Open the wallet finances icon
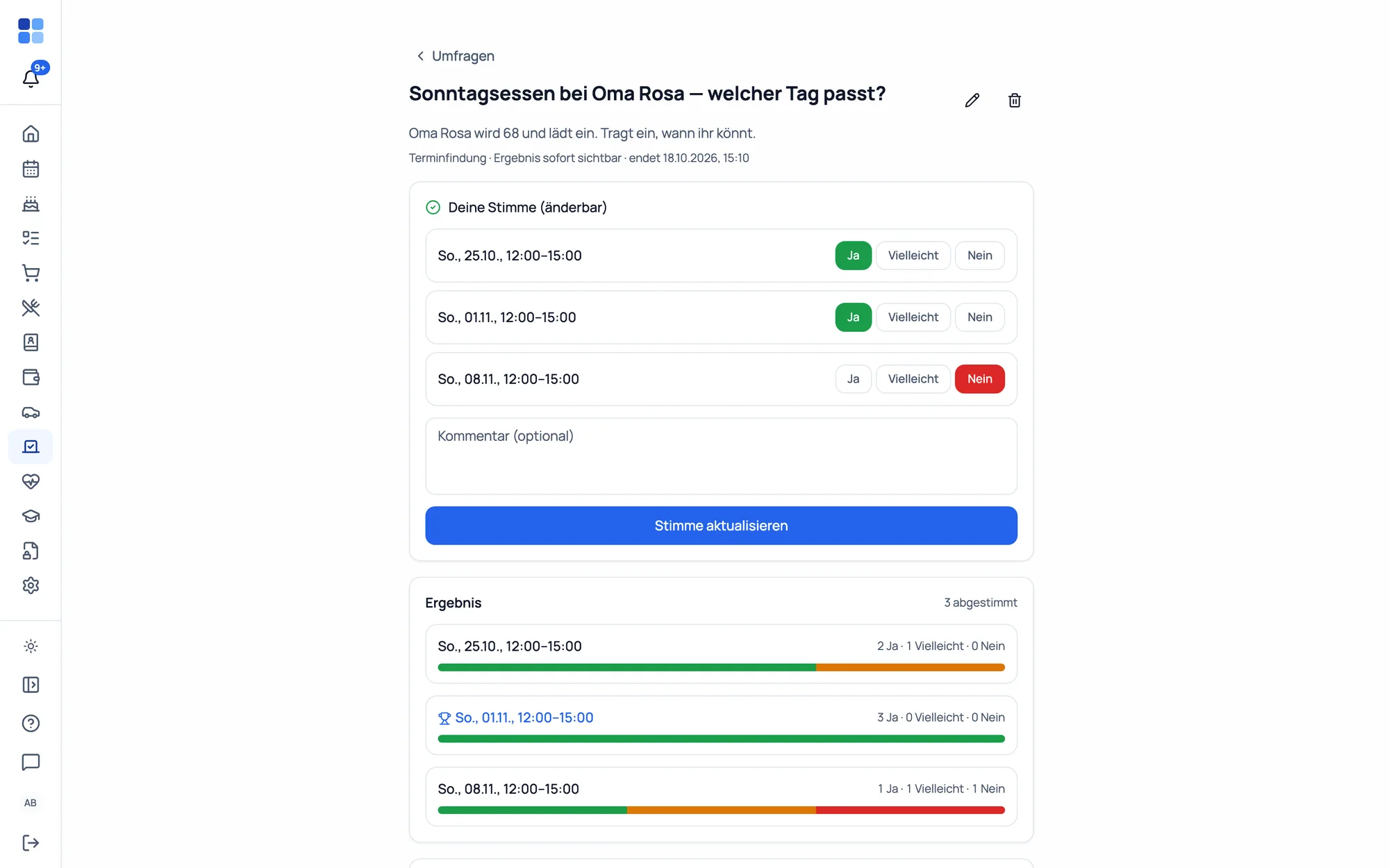Screen dimensions: 1389x868 point(31,377)
